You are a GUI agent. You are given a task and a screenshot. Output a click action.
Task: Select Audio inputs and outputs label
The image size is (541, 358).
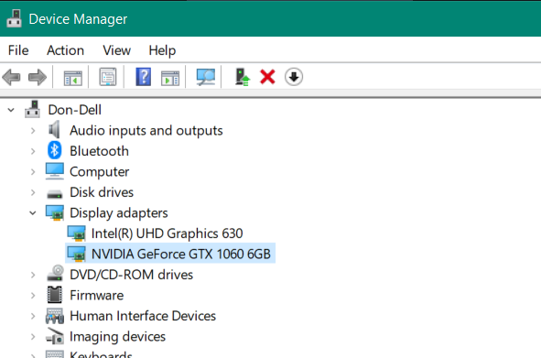coord(146,131)
